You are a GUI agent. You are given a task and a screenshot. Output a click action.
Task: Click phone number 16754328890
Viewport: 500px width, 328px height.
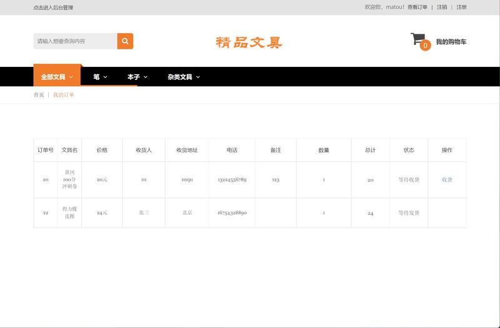(232, 212)
